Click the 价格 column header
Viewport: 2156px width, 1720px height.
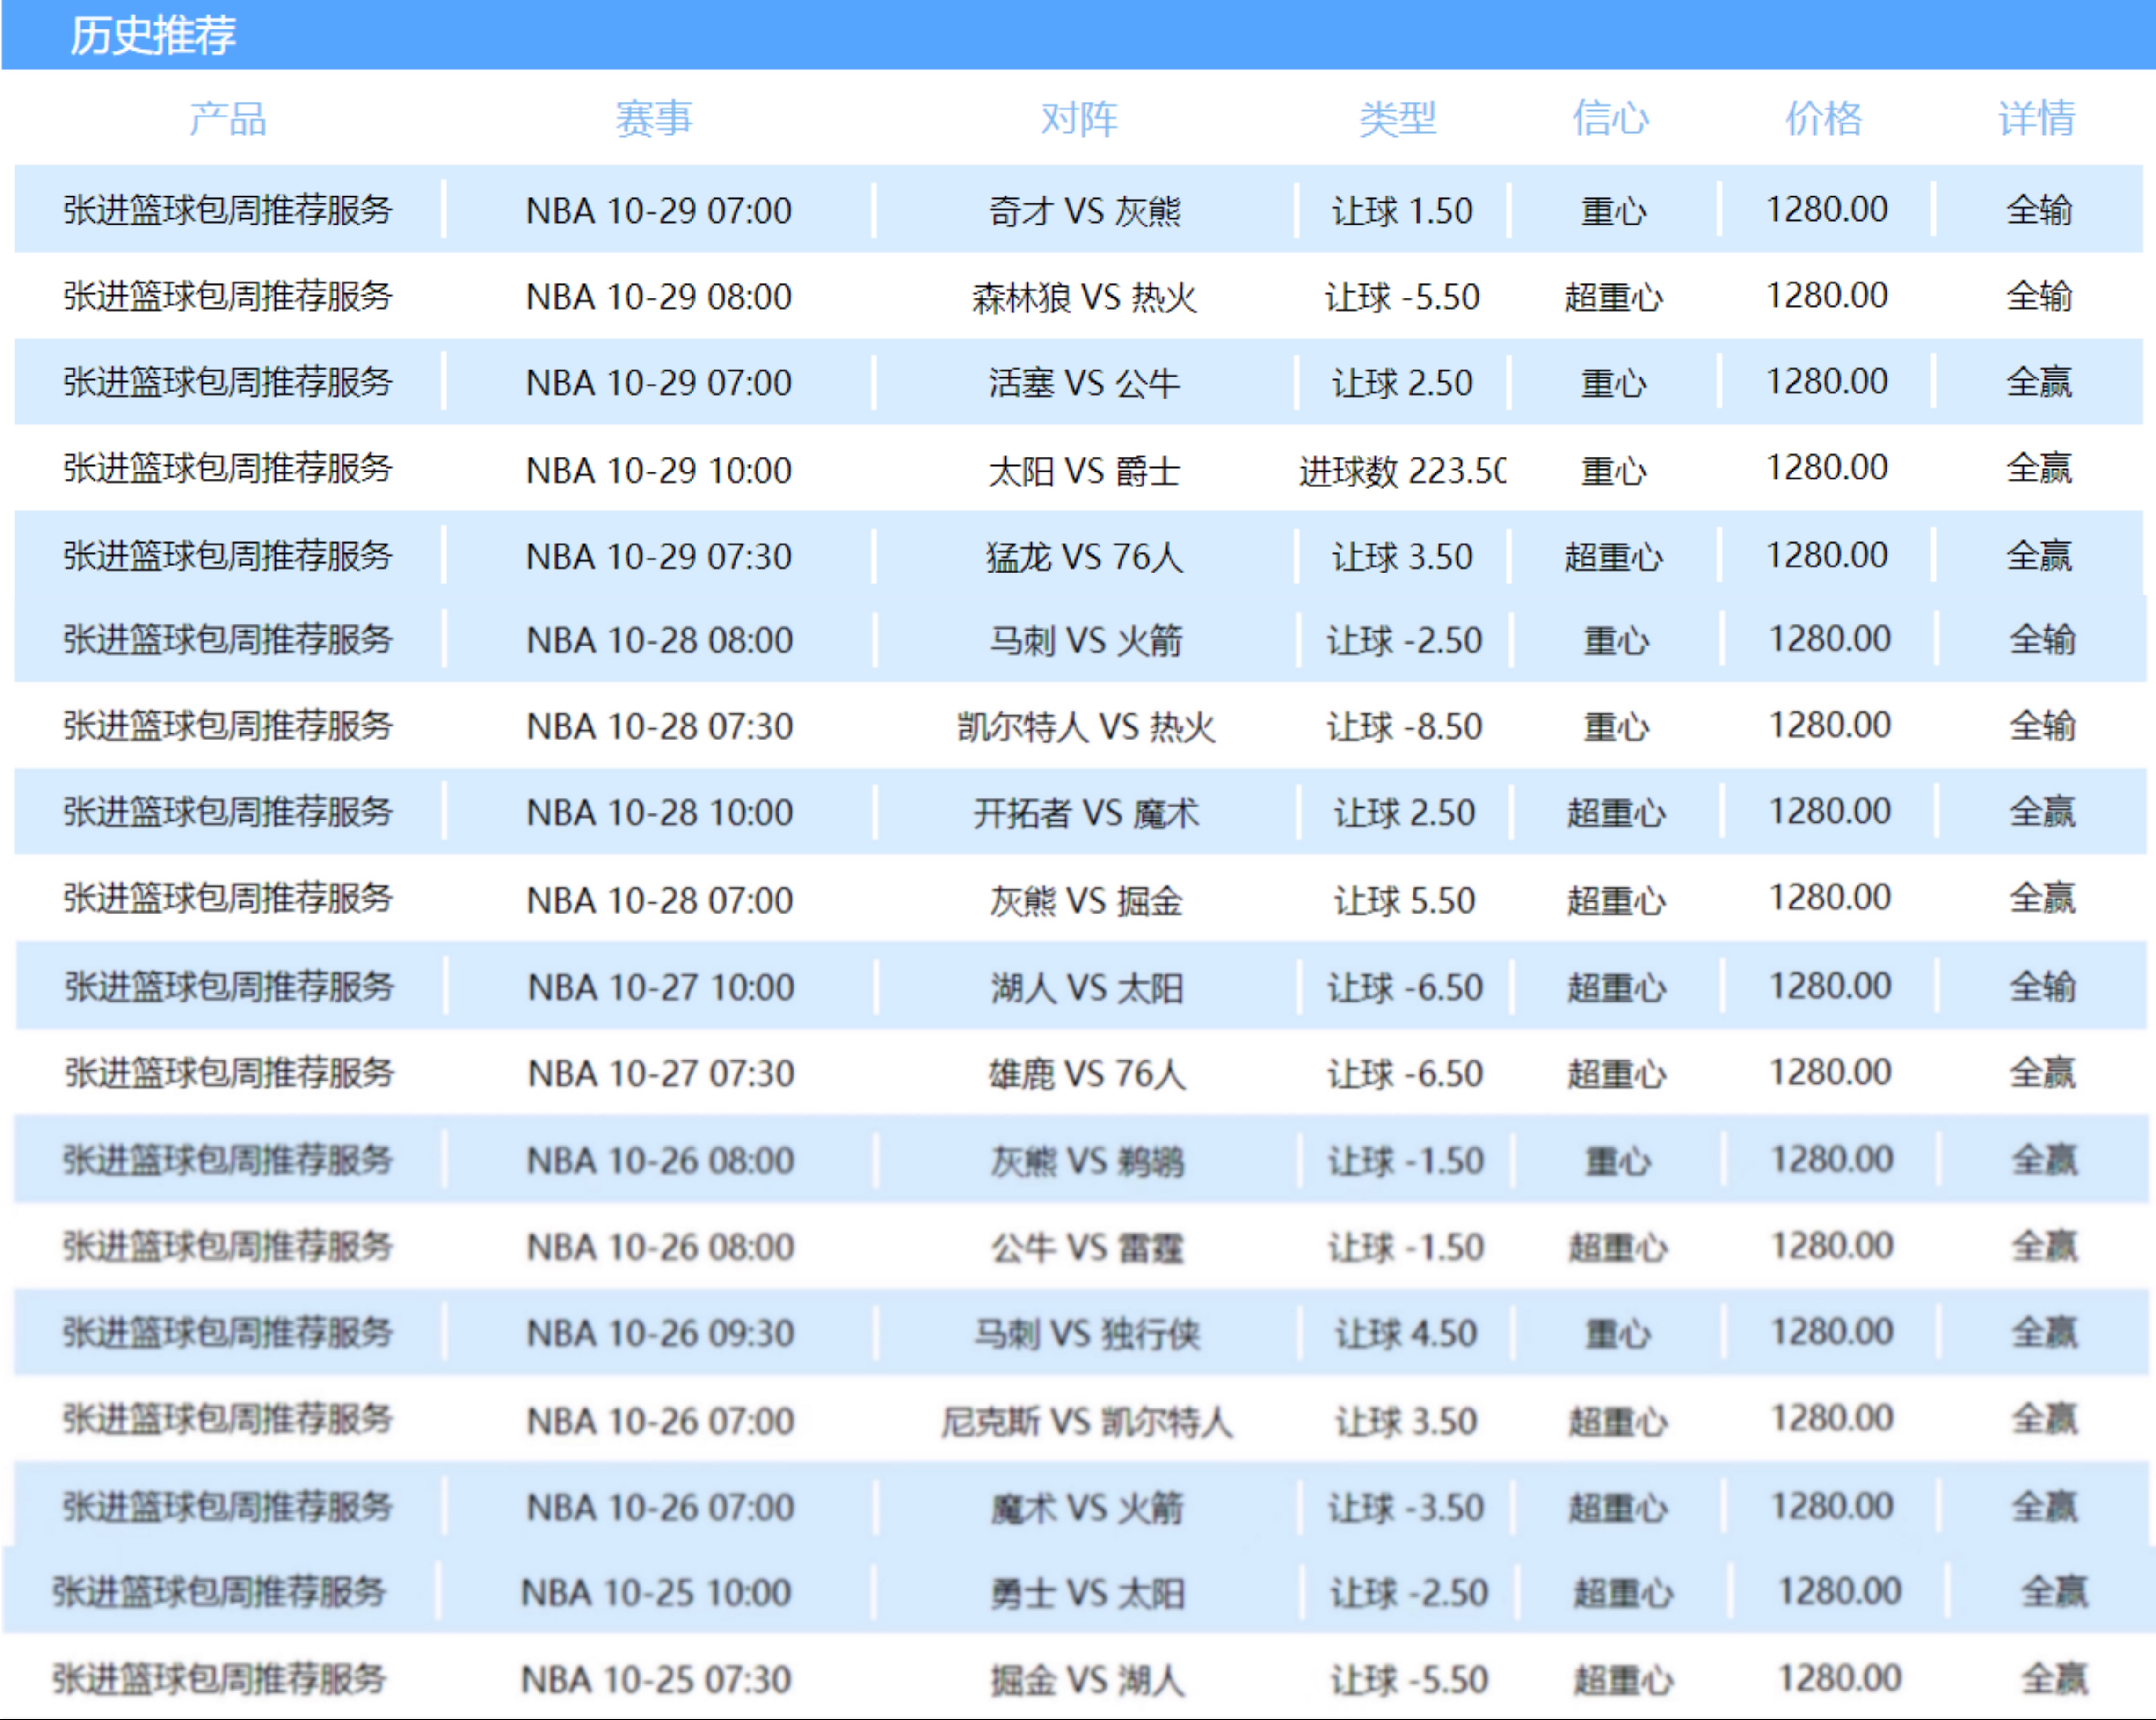click(1824, 119)
